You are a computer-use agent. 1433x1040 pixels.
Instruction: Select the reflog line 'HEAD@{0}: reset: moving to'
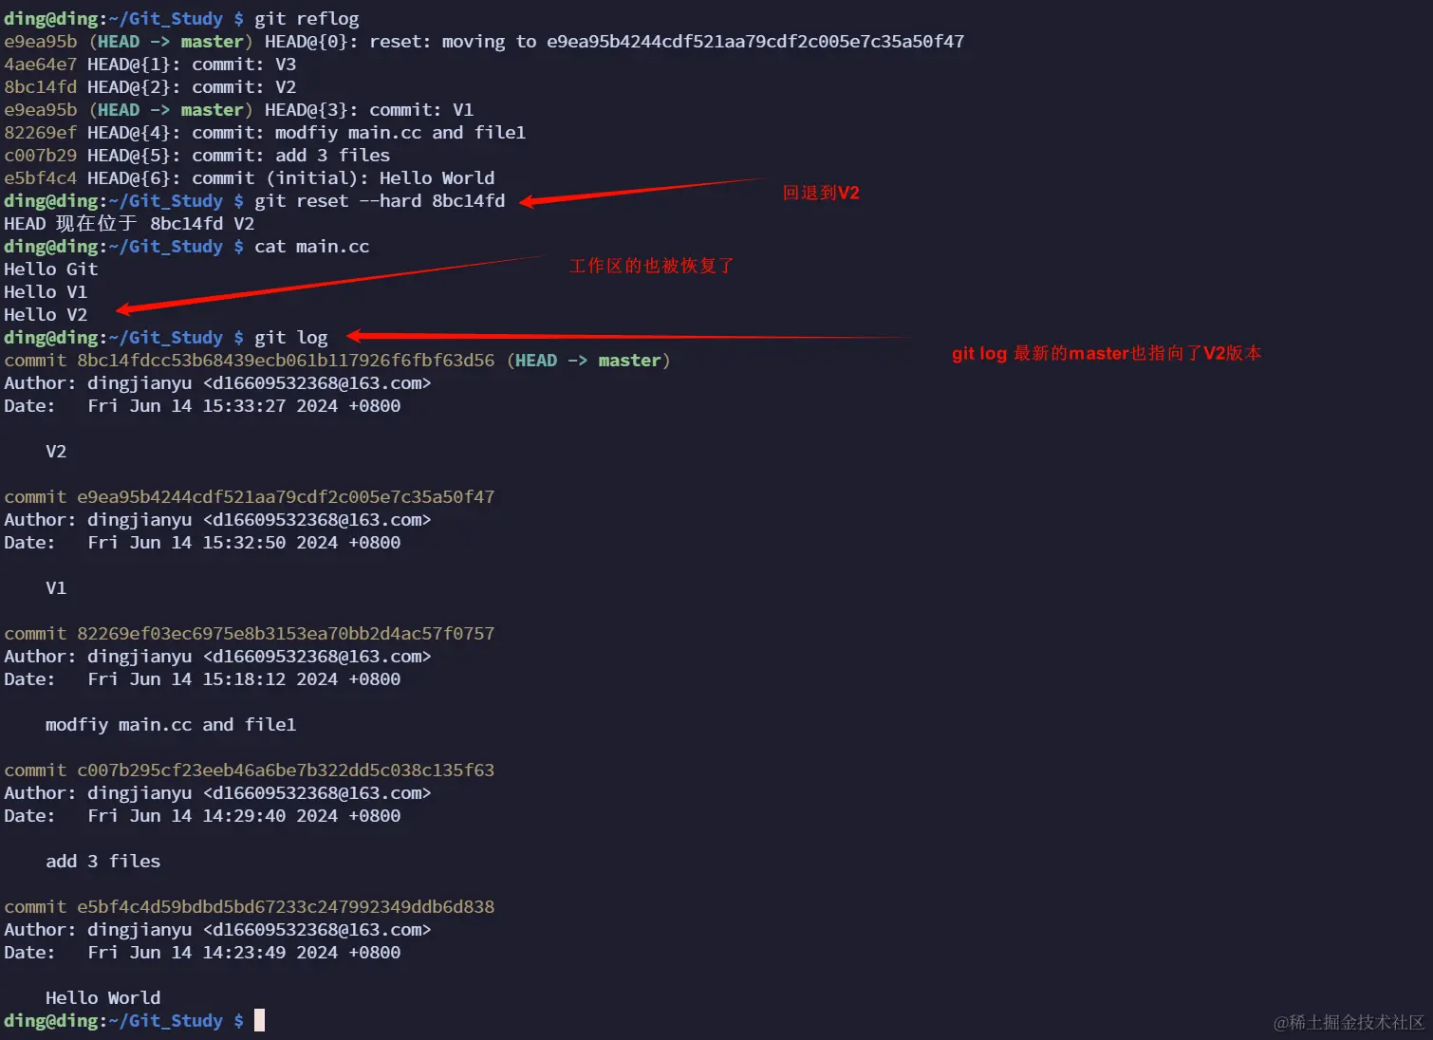point(400,42)
